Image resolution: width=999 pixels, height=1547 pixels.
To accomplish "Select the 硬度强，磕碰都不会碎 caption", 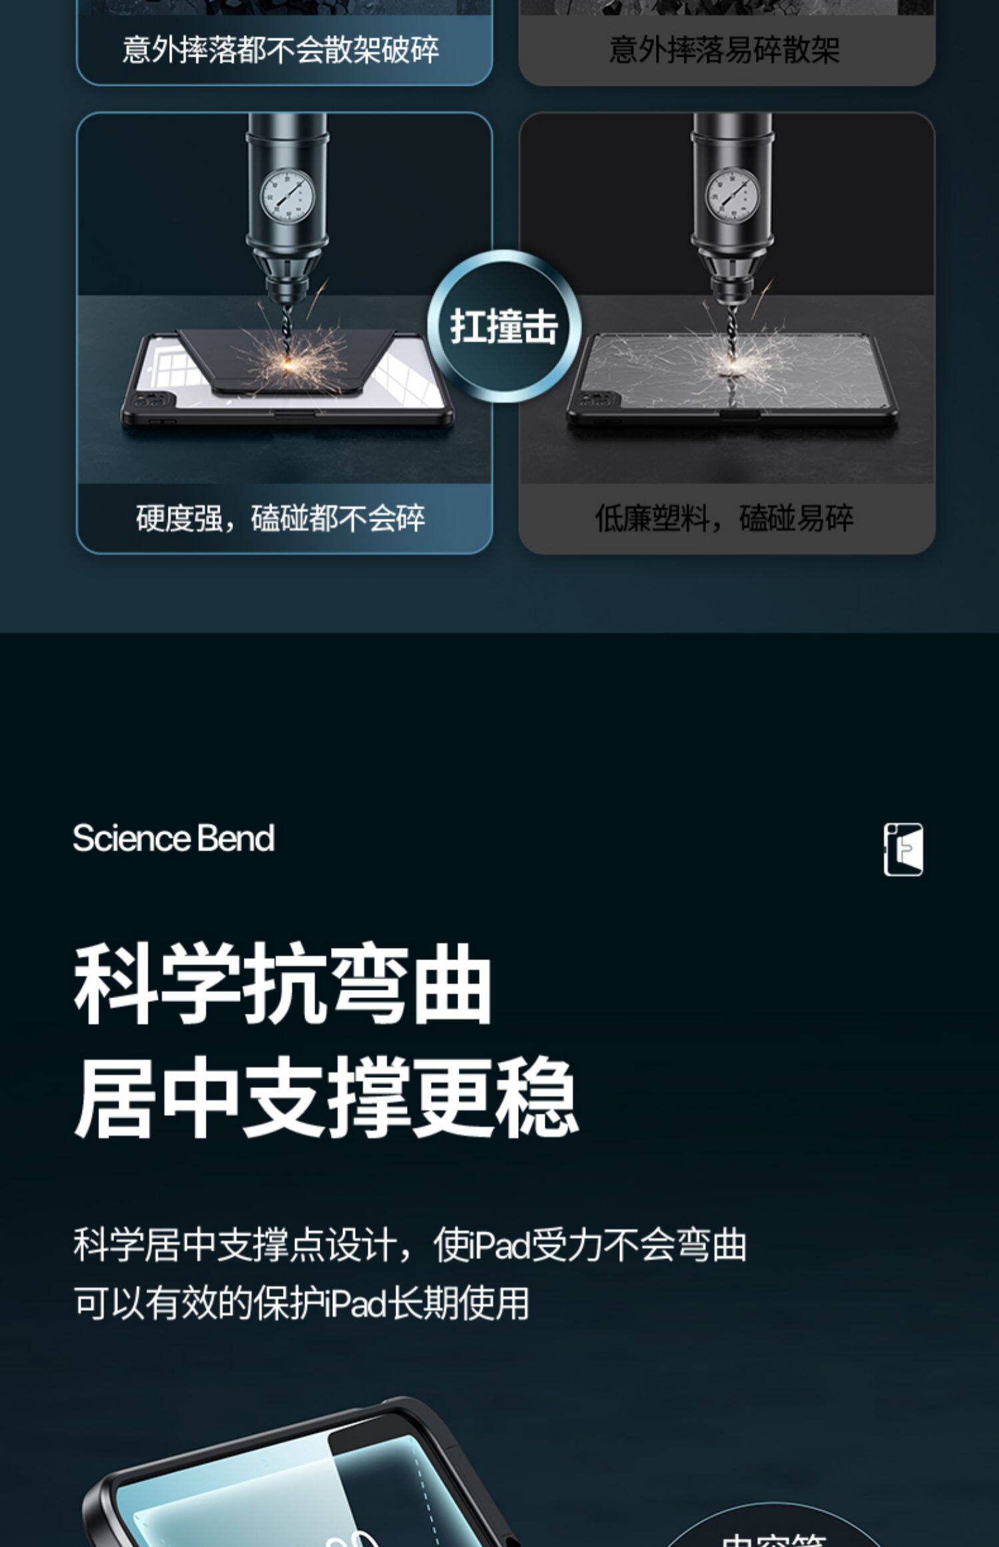I will pyautogui.click(x=280, y=518).
